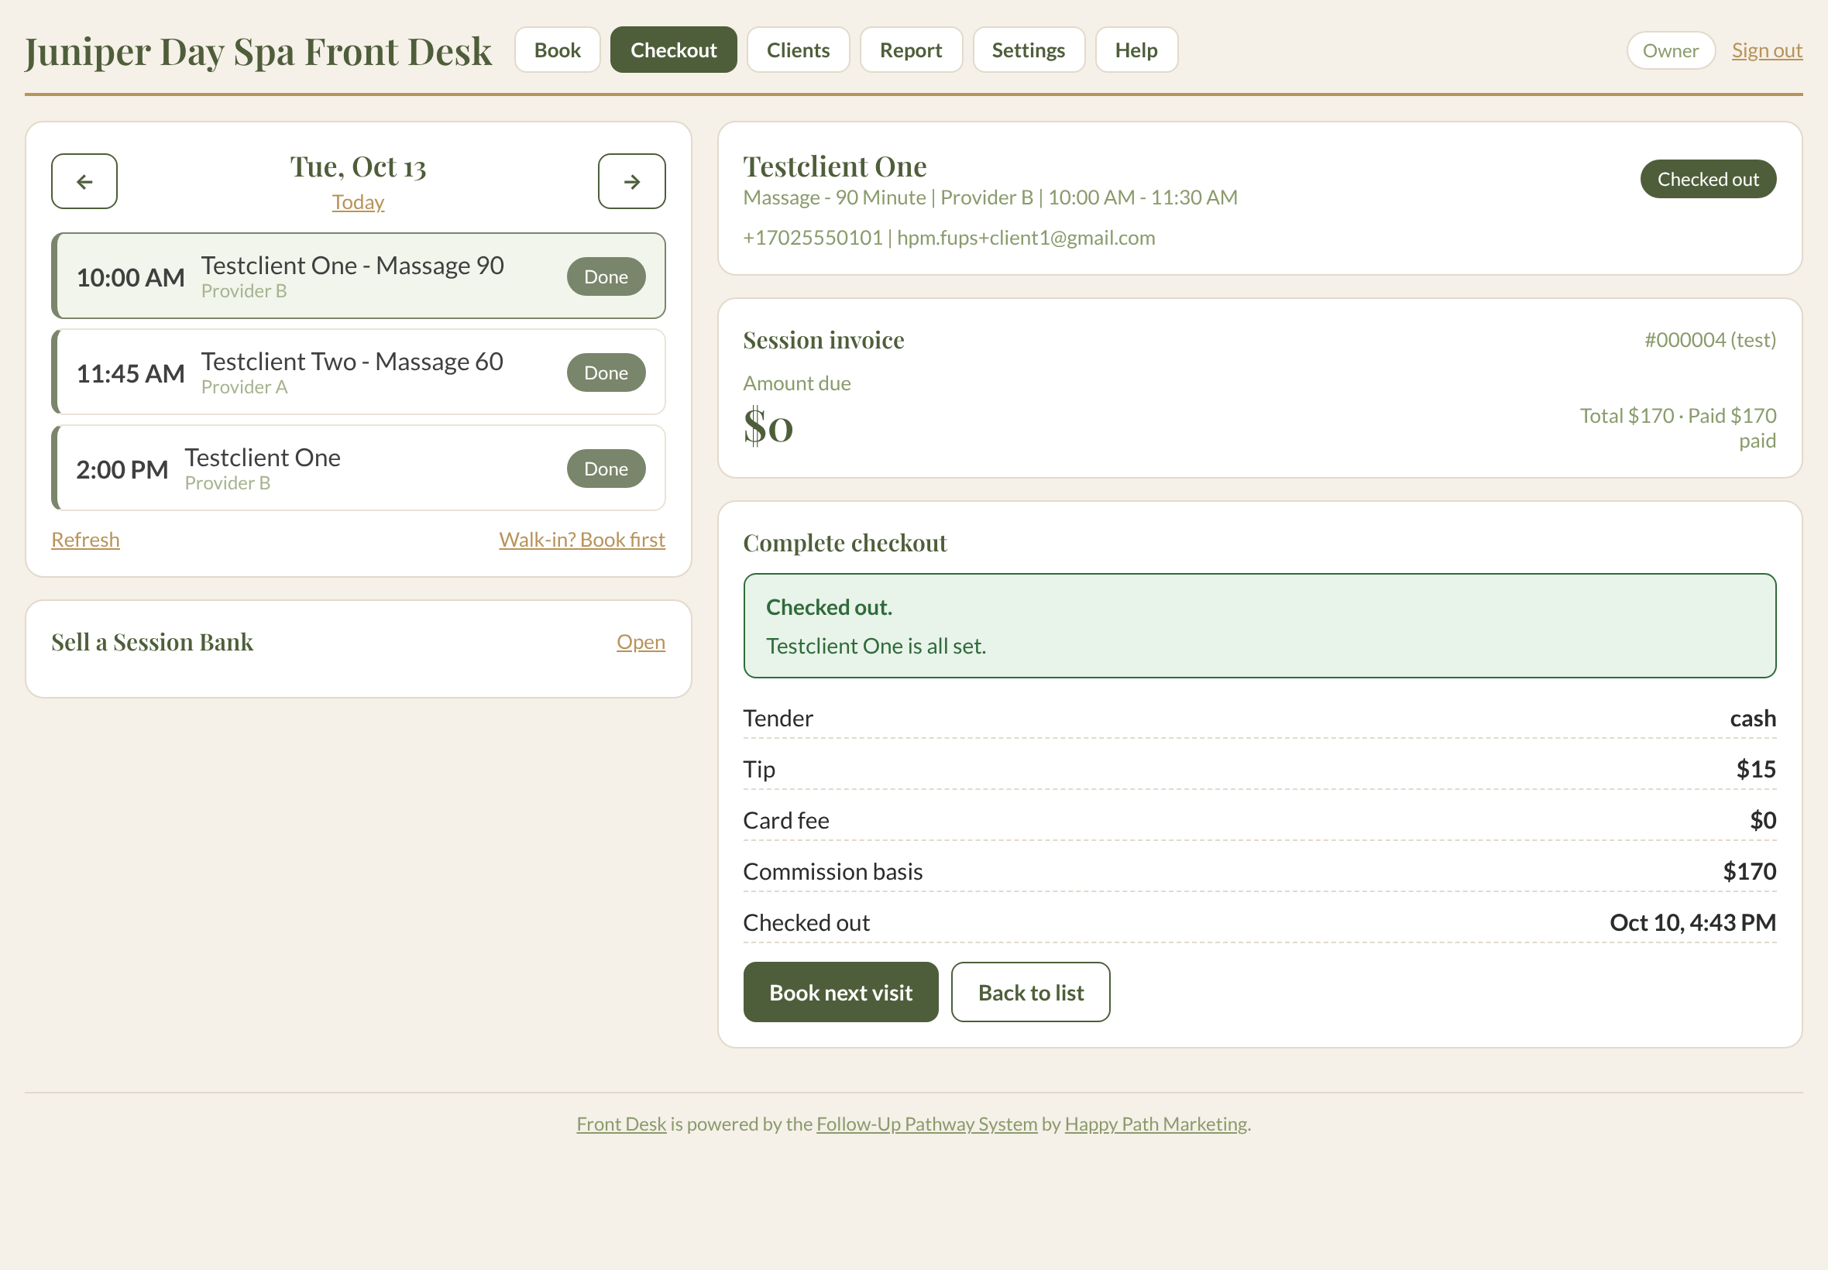
Task: Select the 2:00 PM Testclient One appointment
Action: (358, 469)
